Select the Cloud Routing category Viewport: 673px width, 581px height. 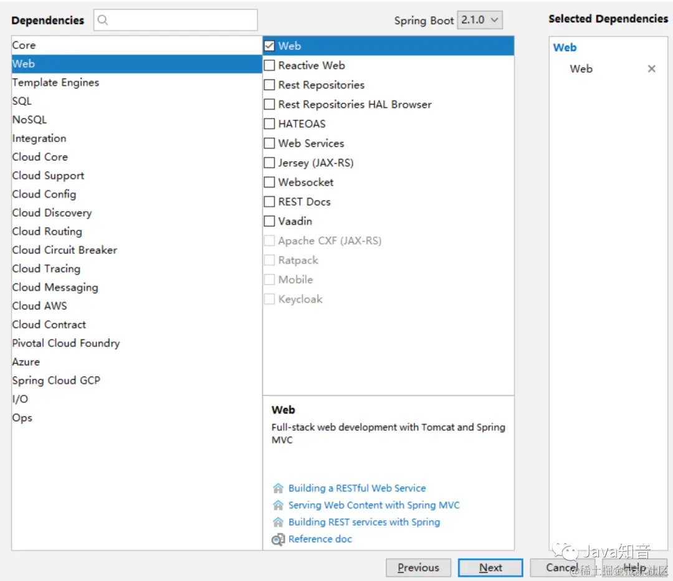pos(137,232)
